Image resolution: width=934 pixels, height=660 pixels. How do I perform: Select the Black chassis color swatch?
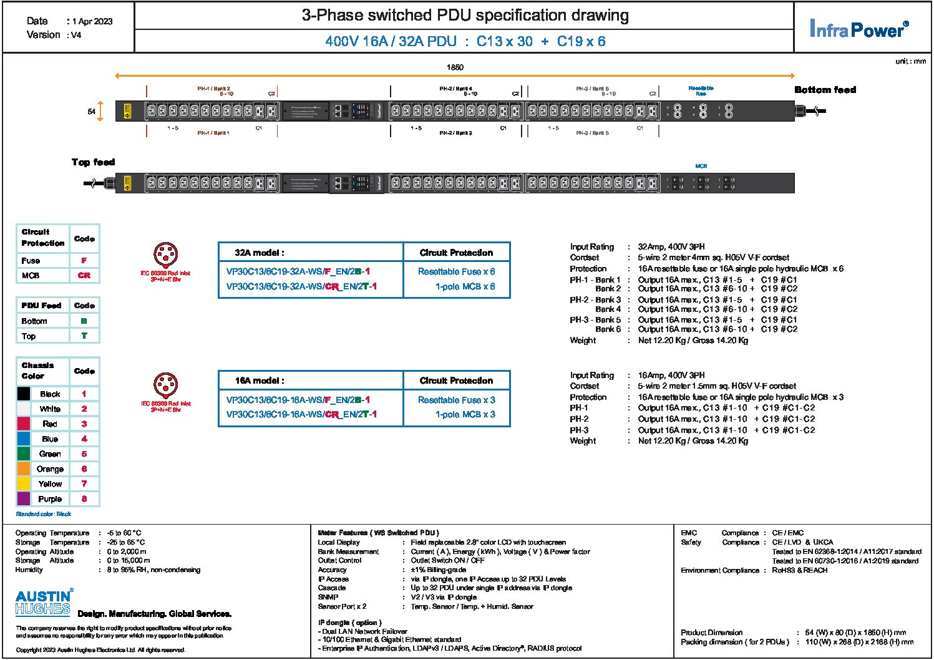pos(23,394)
